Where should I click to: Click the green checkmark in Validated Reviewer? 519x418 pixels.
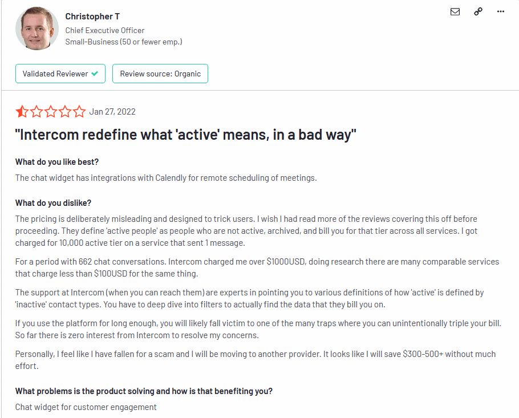pos(95,74)
